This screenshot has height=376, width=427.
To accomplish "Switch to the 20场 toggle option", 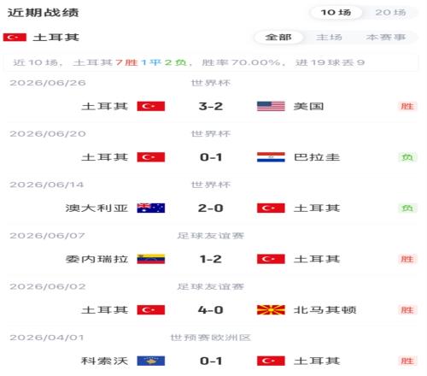I will (390, 13).
